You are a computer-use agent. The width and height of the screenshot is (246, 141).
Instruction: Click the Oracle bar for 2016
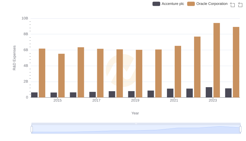[x=81, y=72]
